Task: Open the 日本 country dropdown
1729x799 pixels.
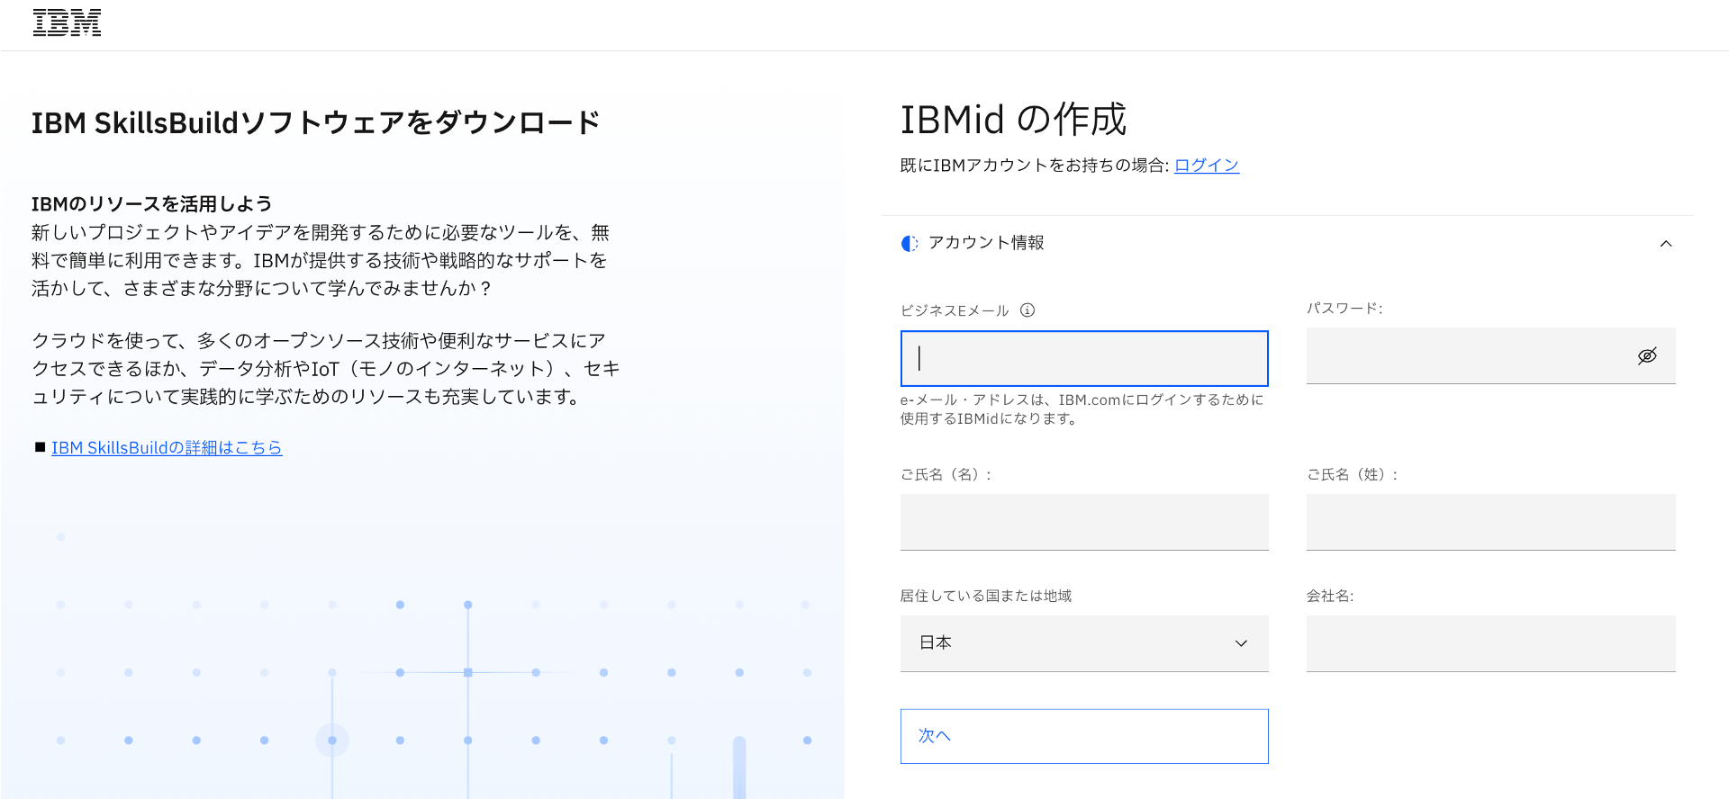Action: pyautogui.click(x=1084, y=643)
